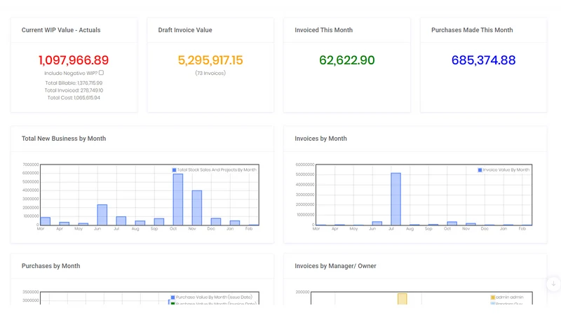Toggle the admin admin legend swatch

[x=493, y=297]
